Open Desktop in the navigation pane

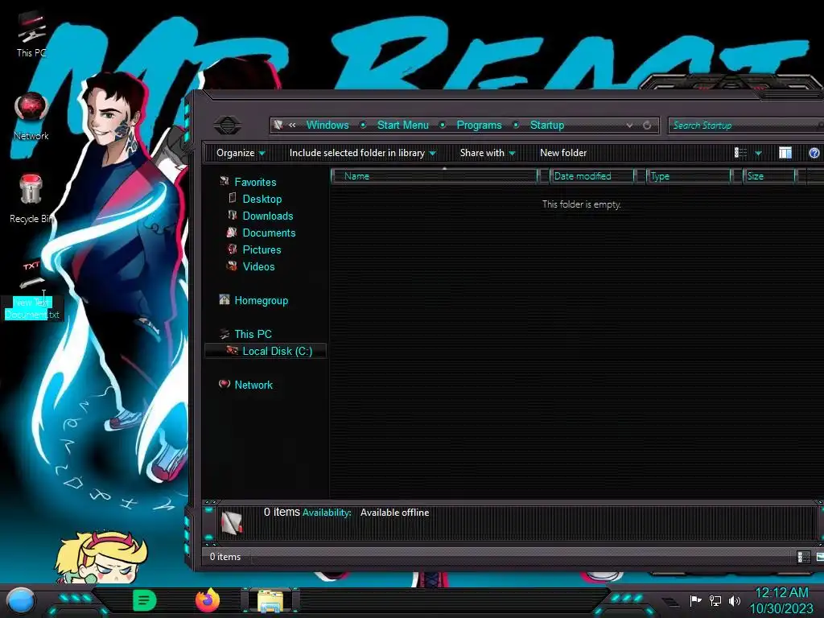262,199
